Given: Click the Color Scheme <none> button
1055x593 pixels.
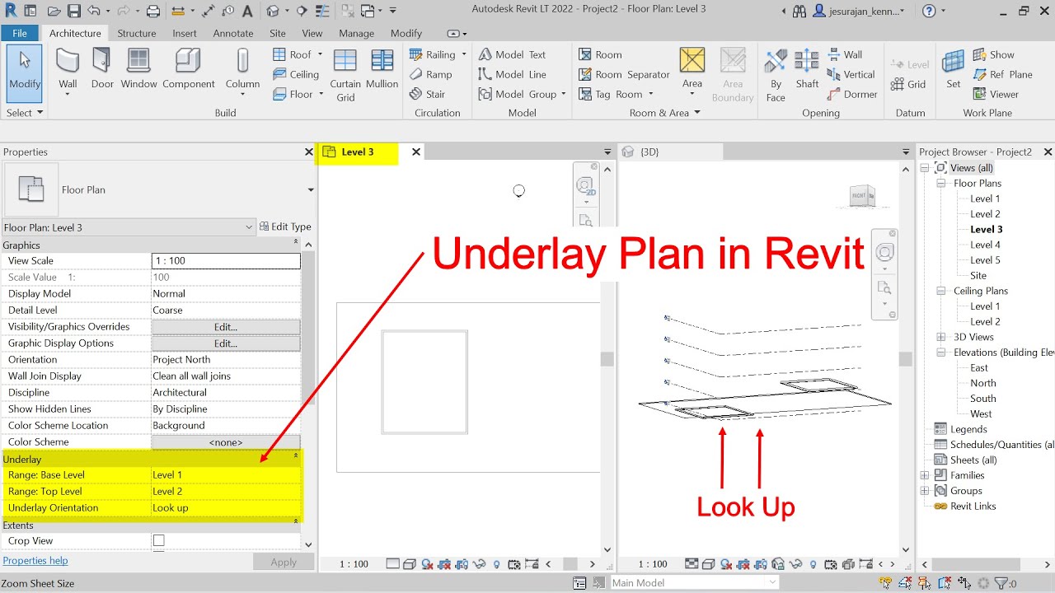Looking at the screenshot, I should (x=226, y=442).
